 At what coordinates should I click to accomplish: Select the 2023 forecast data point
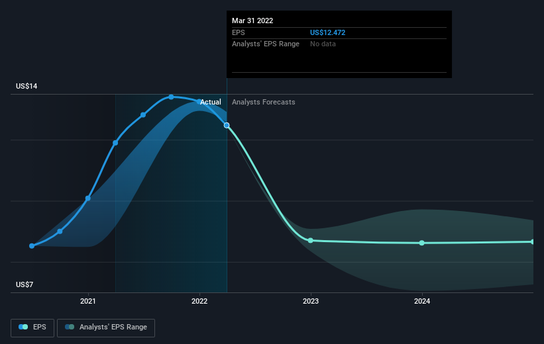pos(311,240)
